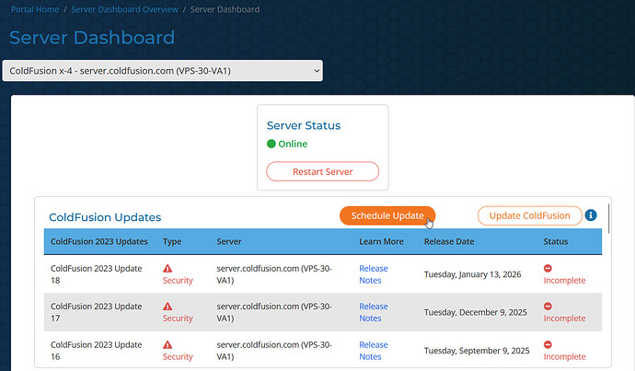
Task: Click the security warning icon for Update 17
Action: [167, 307]
